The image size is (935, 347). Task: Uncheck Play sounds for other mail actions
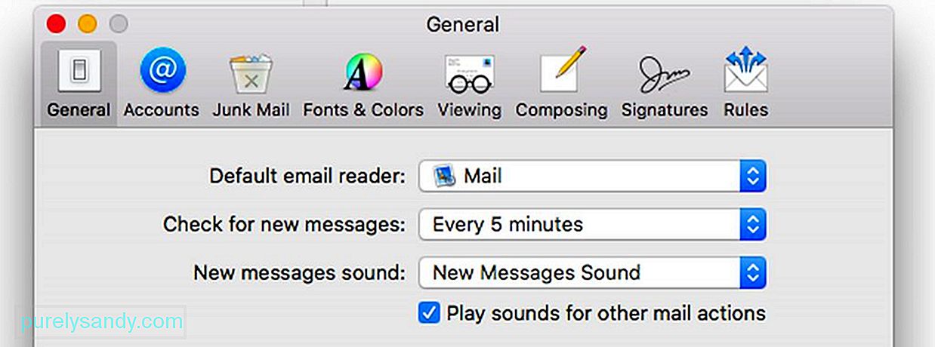point(429,313)
